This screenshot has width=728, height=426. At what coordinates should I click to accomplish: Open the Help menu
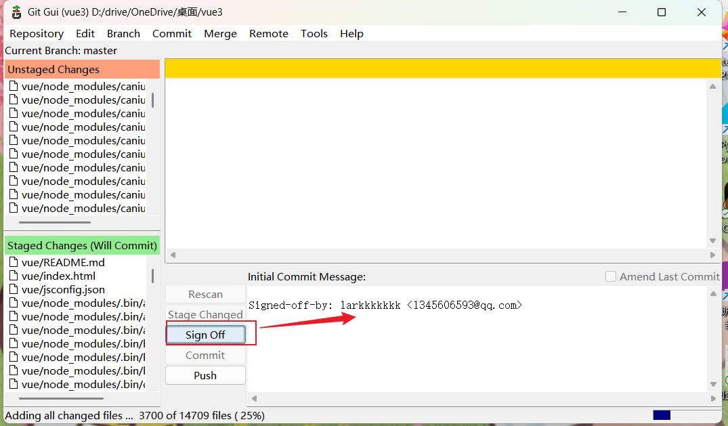click(x=351, y=33)
